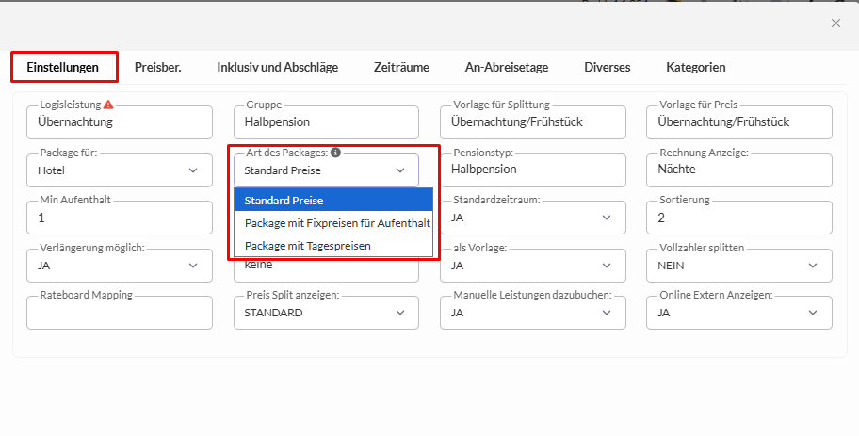The width and height of the screenshot is (859, 436).
Task: Switch to the Kategorien tab
Action: click(x=695, y=67)
